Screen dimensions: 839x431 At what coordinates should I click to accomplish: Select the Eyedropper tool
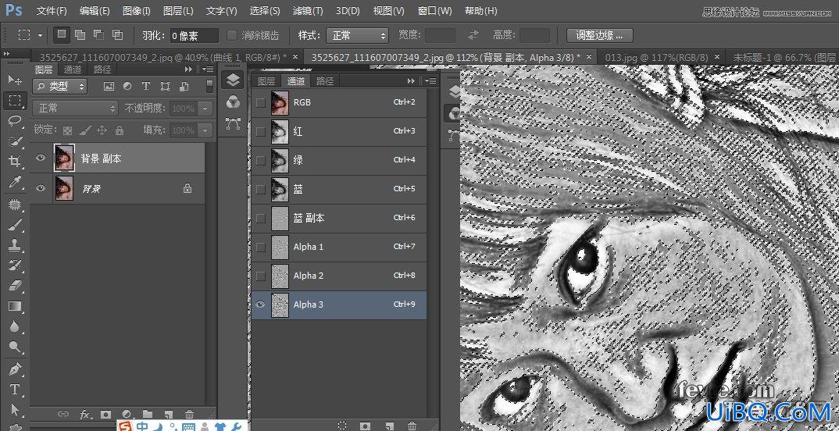coord(15,182)
